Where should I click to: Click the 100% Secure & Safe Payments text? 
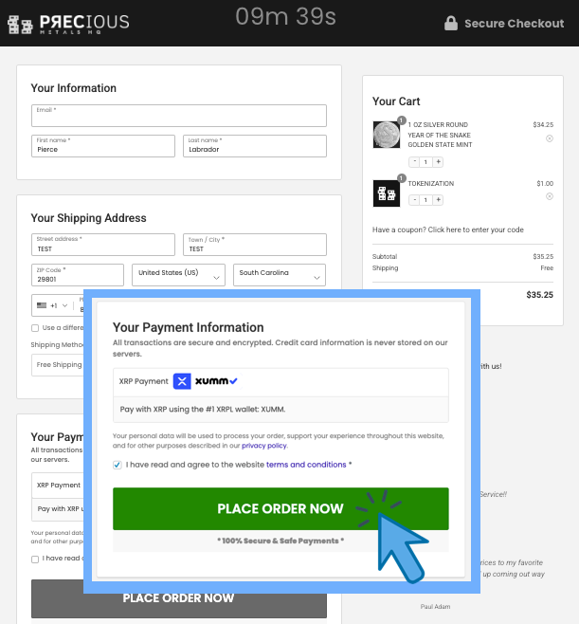click(280, 541)
